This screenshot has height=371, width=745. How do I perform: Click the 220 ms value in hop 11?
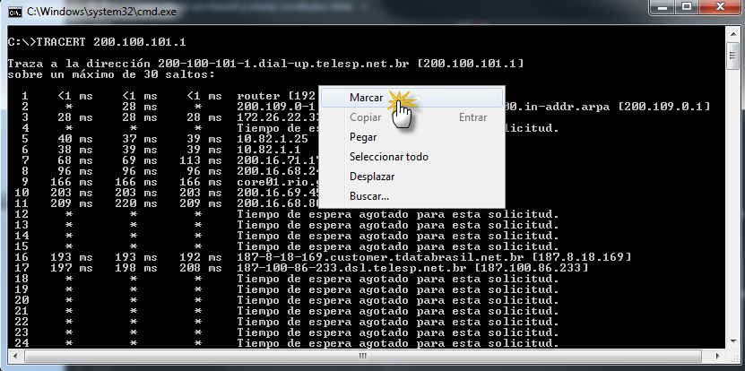point(136,203)
